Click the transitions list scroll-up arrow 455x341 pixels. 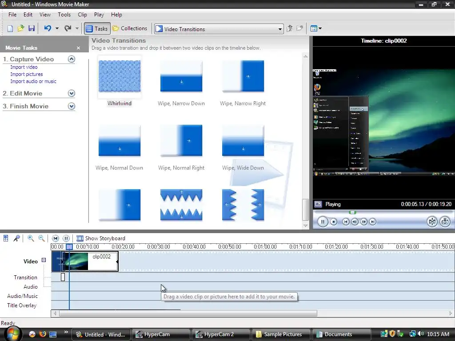305,56
